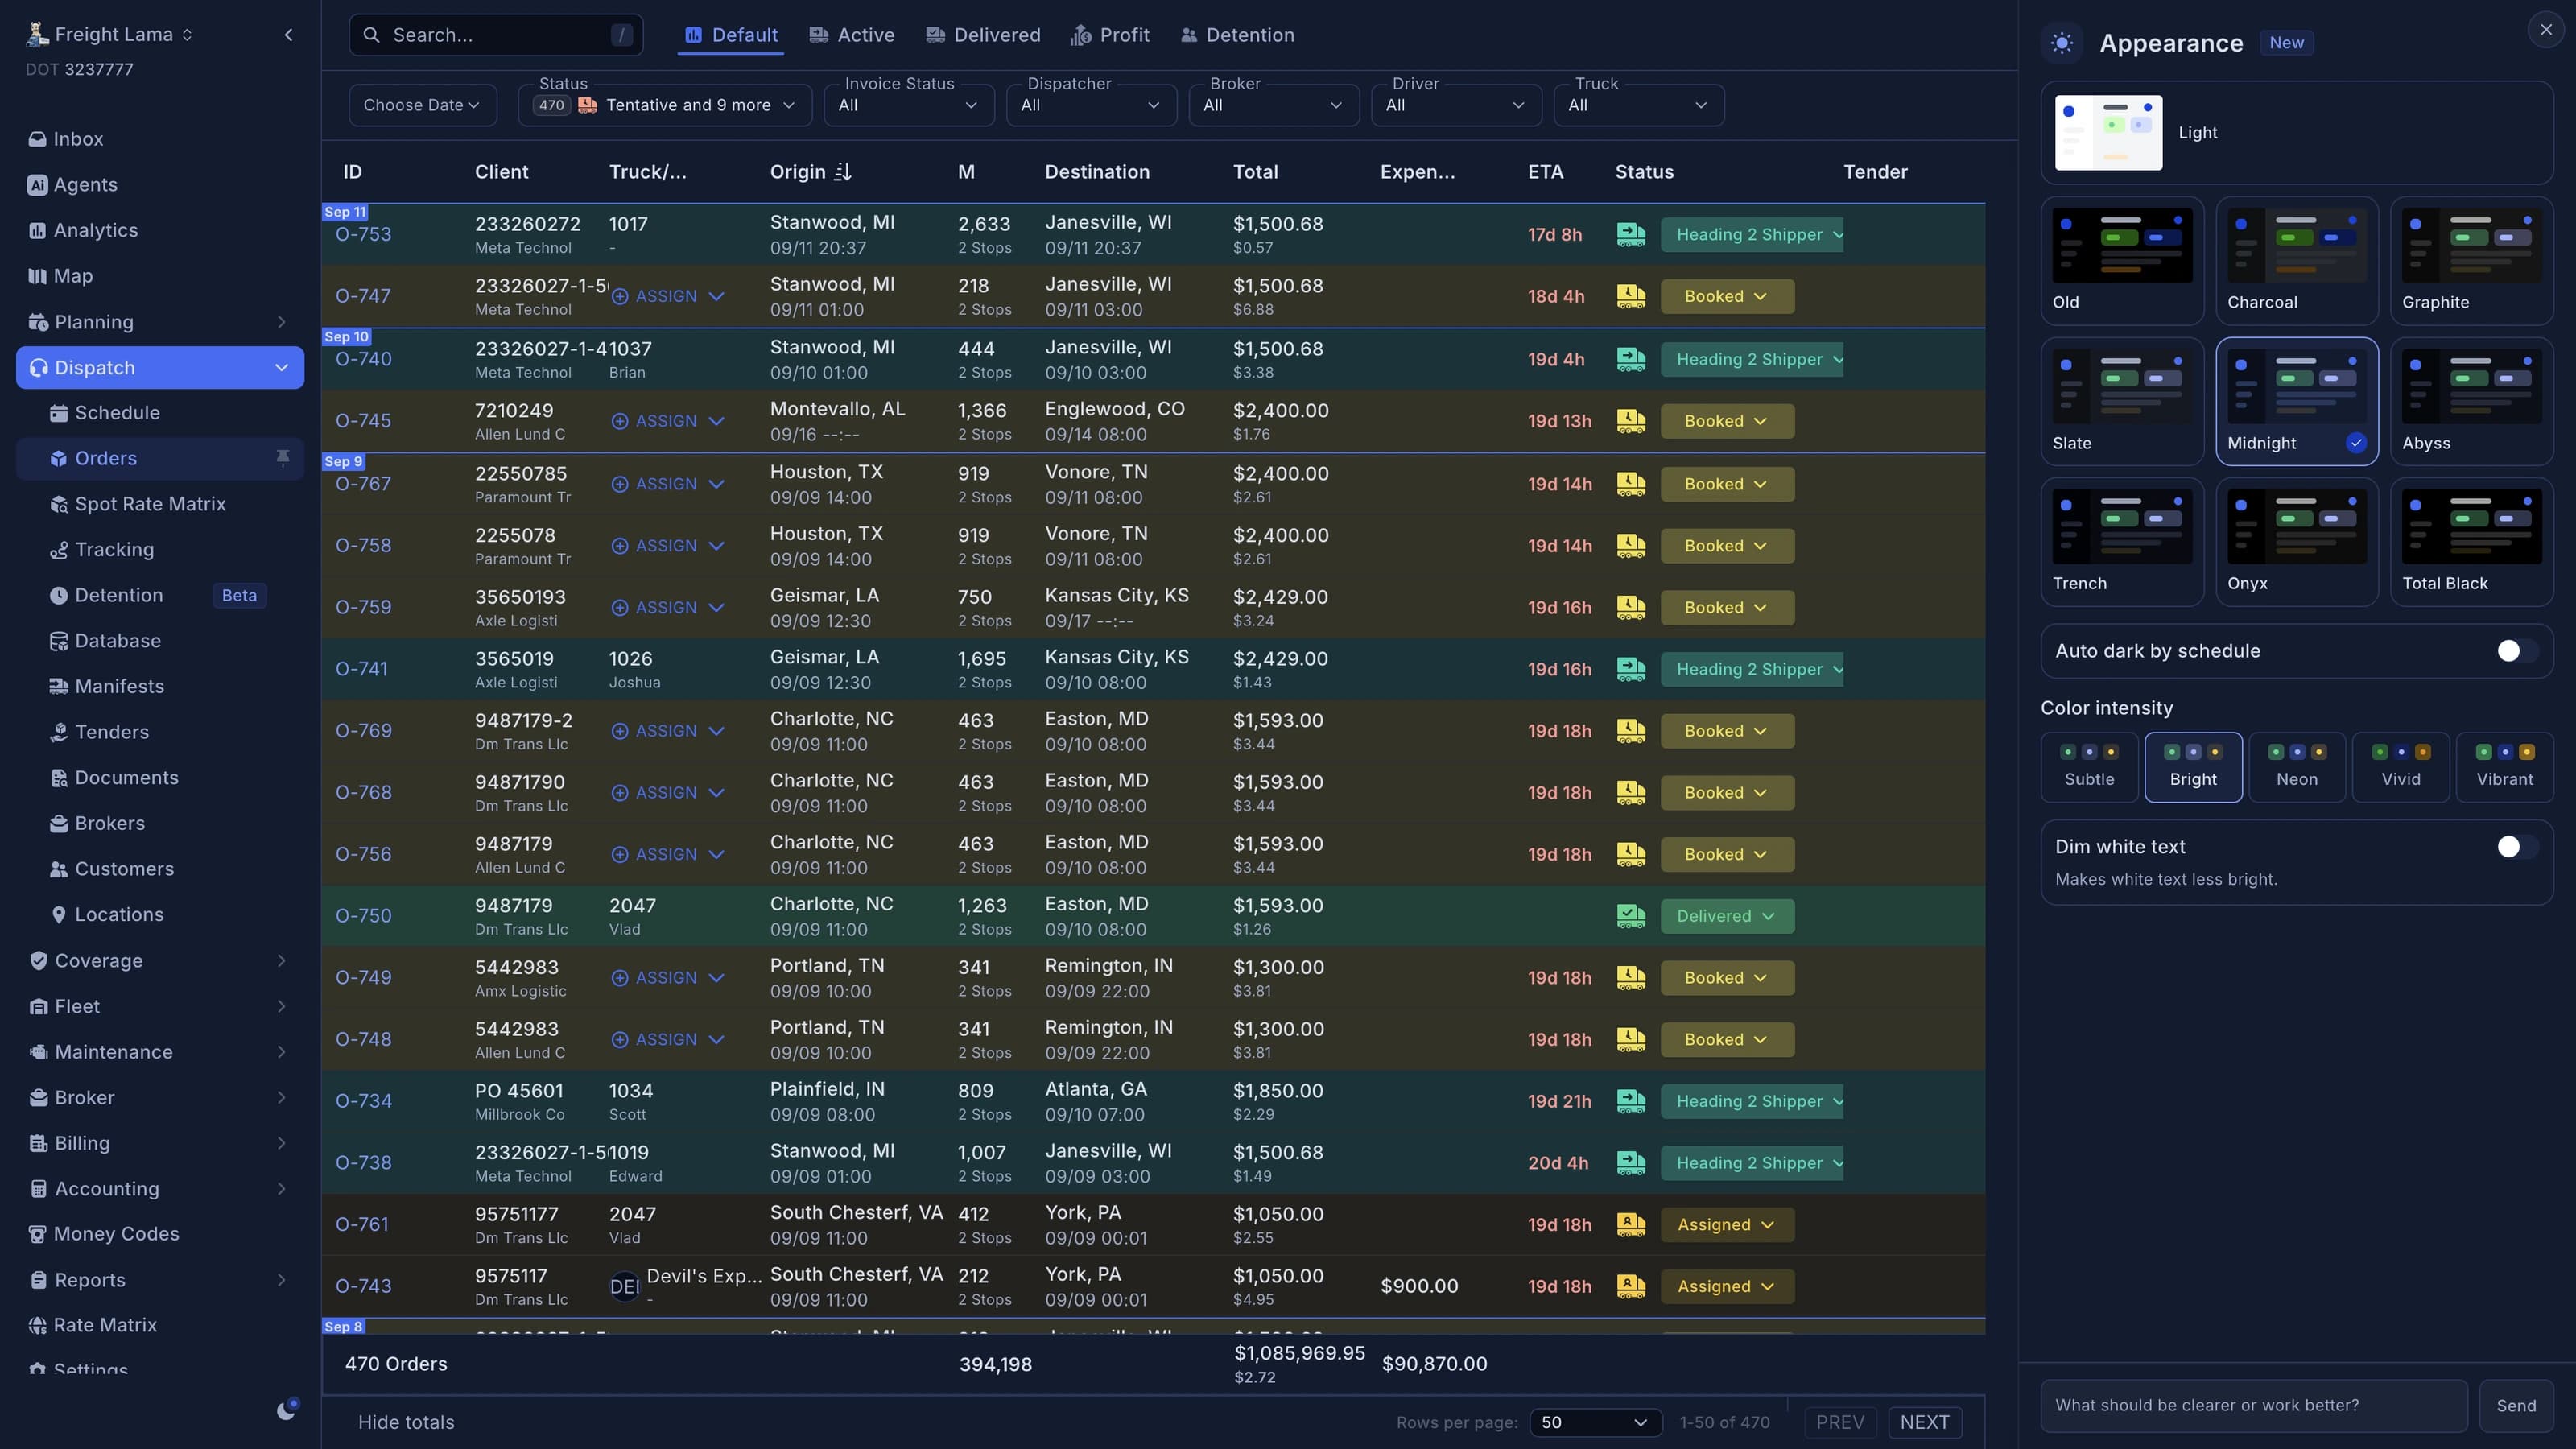Select Subtle color intensity
This screenshot has width=2576, height=1449.
(2089, 767)
